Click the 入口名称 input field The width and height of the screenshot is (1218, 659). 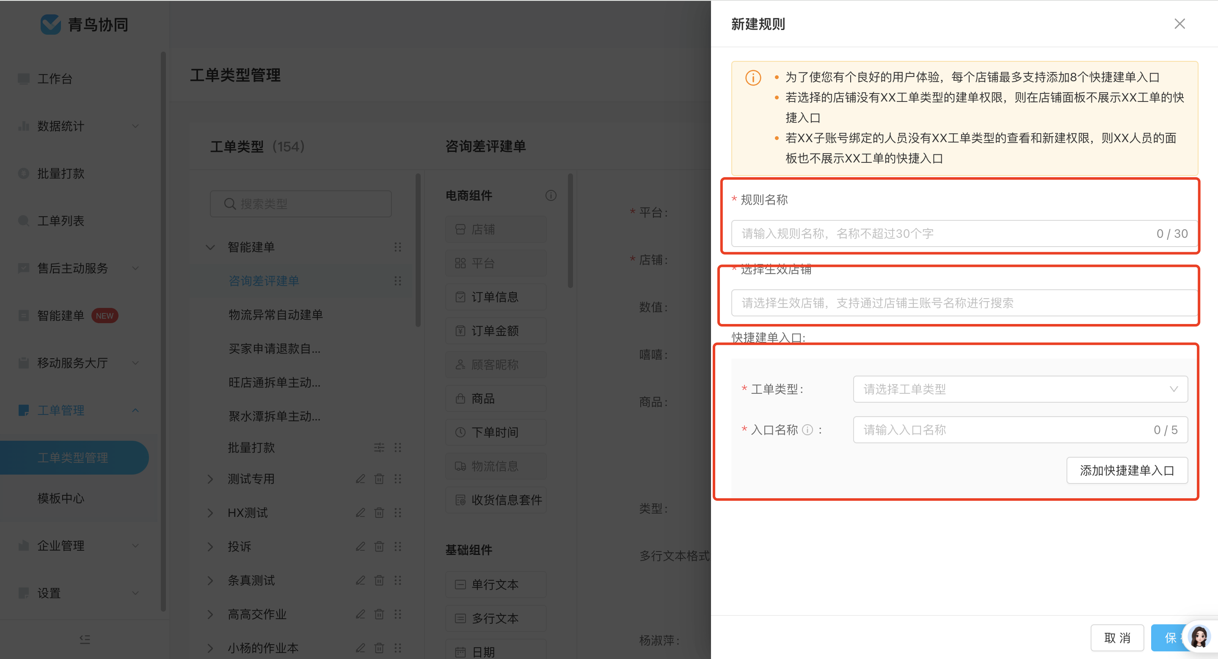tap(1020, 430)
